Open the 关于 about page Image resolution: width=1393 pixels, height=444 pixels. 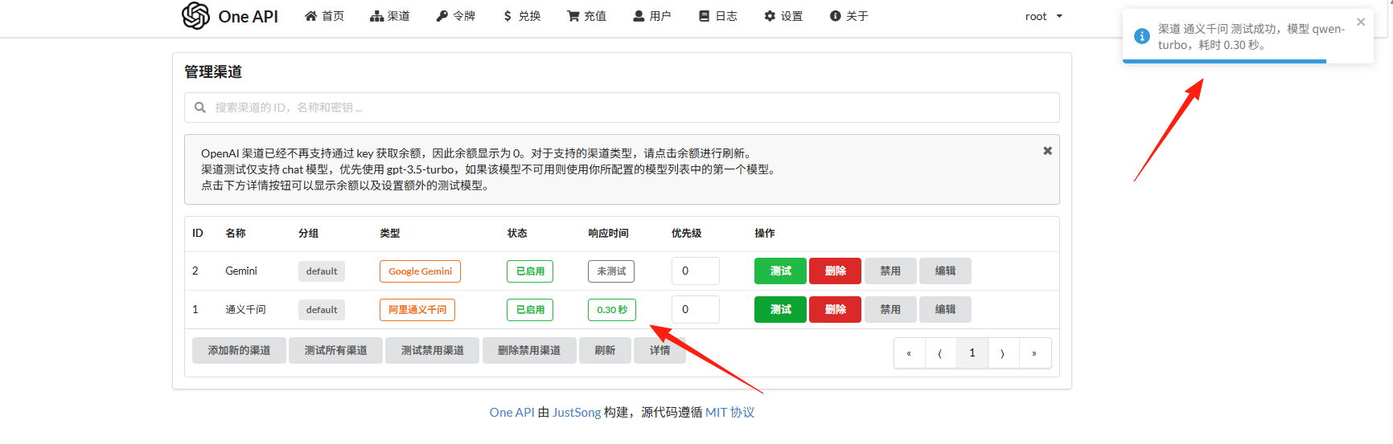click(x=849, y=16)
